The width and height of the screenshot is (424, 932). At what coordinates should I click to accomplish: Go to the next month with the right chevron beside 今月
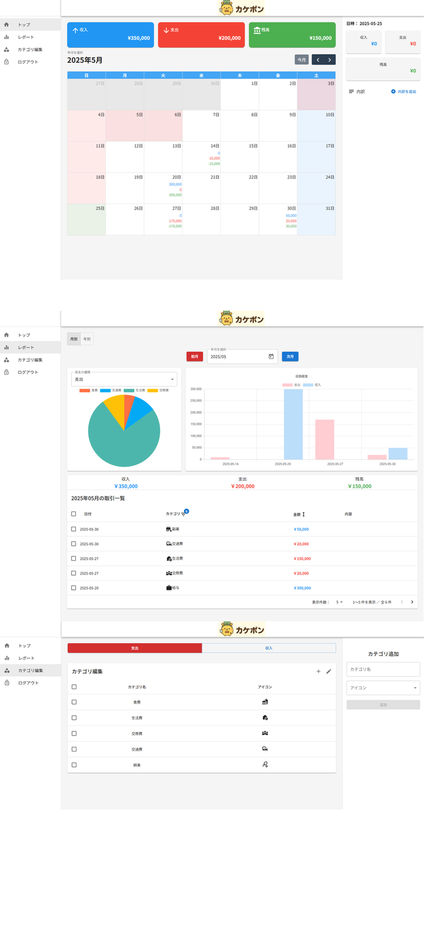[x=330, y=60]
